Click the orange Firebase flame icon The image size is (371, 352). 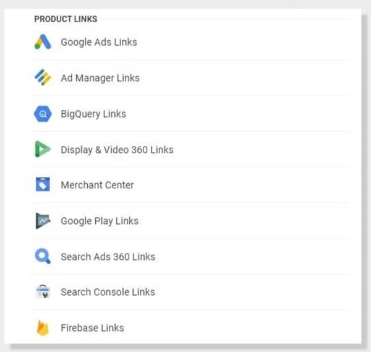pos(43,328)
